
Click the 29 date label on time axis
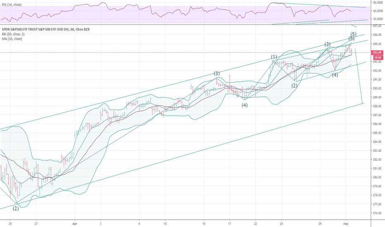(320, 224)
